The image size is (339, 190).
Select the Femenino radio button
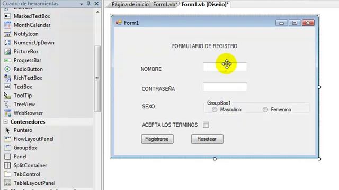pos(265,110)
